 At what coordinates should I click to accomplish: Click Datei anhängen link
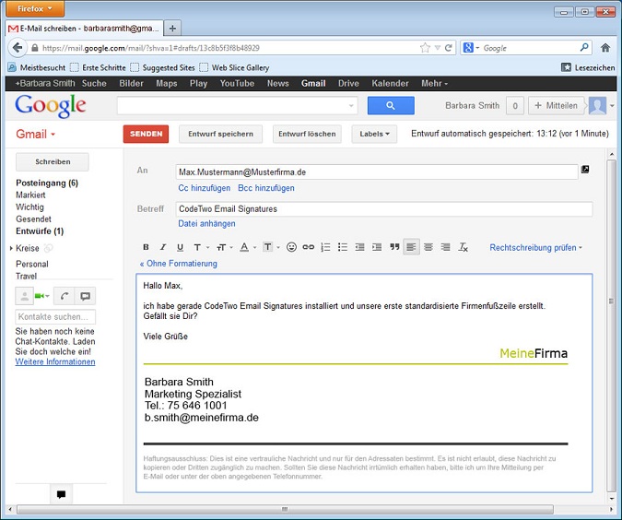(x=206, y=224)
